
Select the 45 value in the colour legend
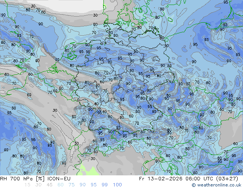(49, 185)
